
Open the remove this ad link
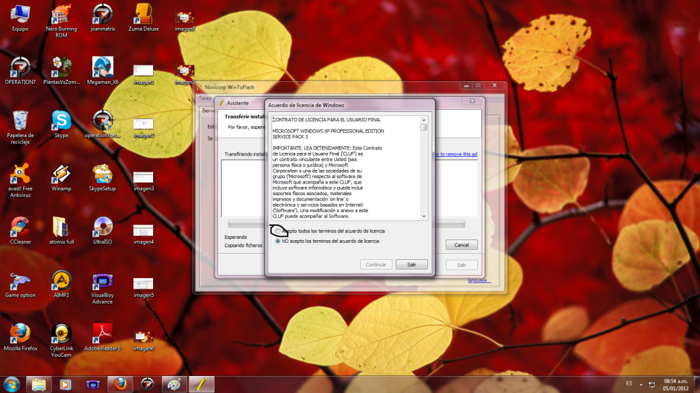[455, 154]
